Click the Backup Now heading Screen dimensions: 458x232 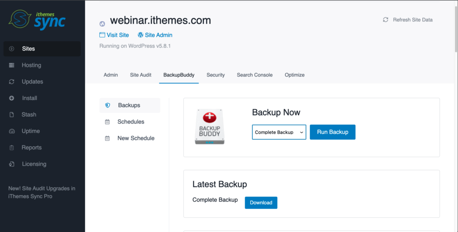[276, 113]
